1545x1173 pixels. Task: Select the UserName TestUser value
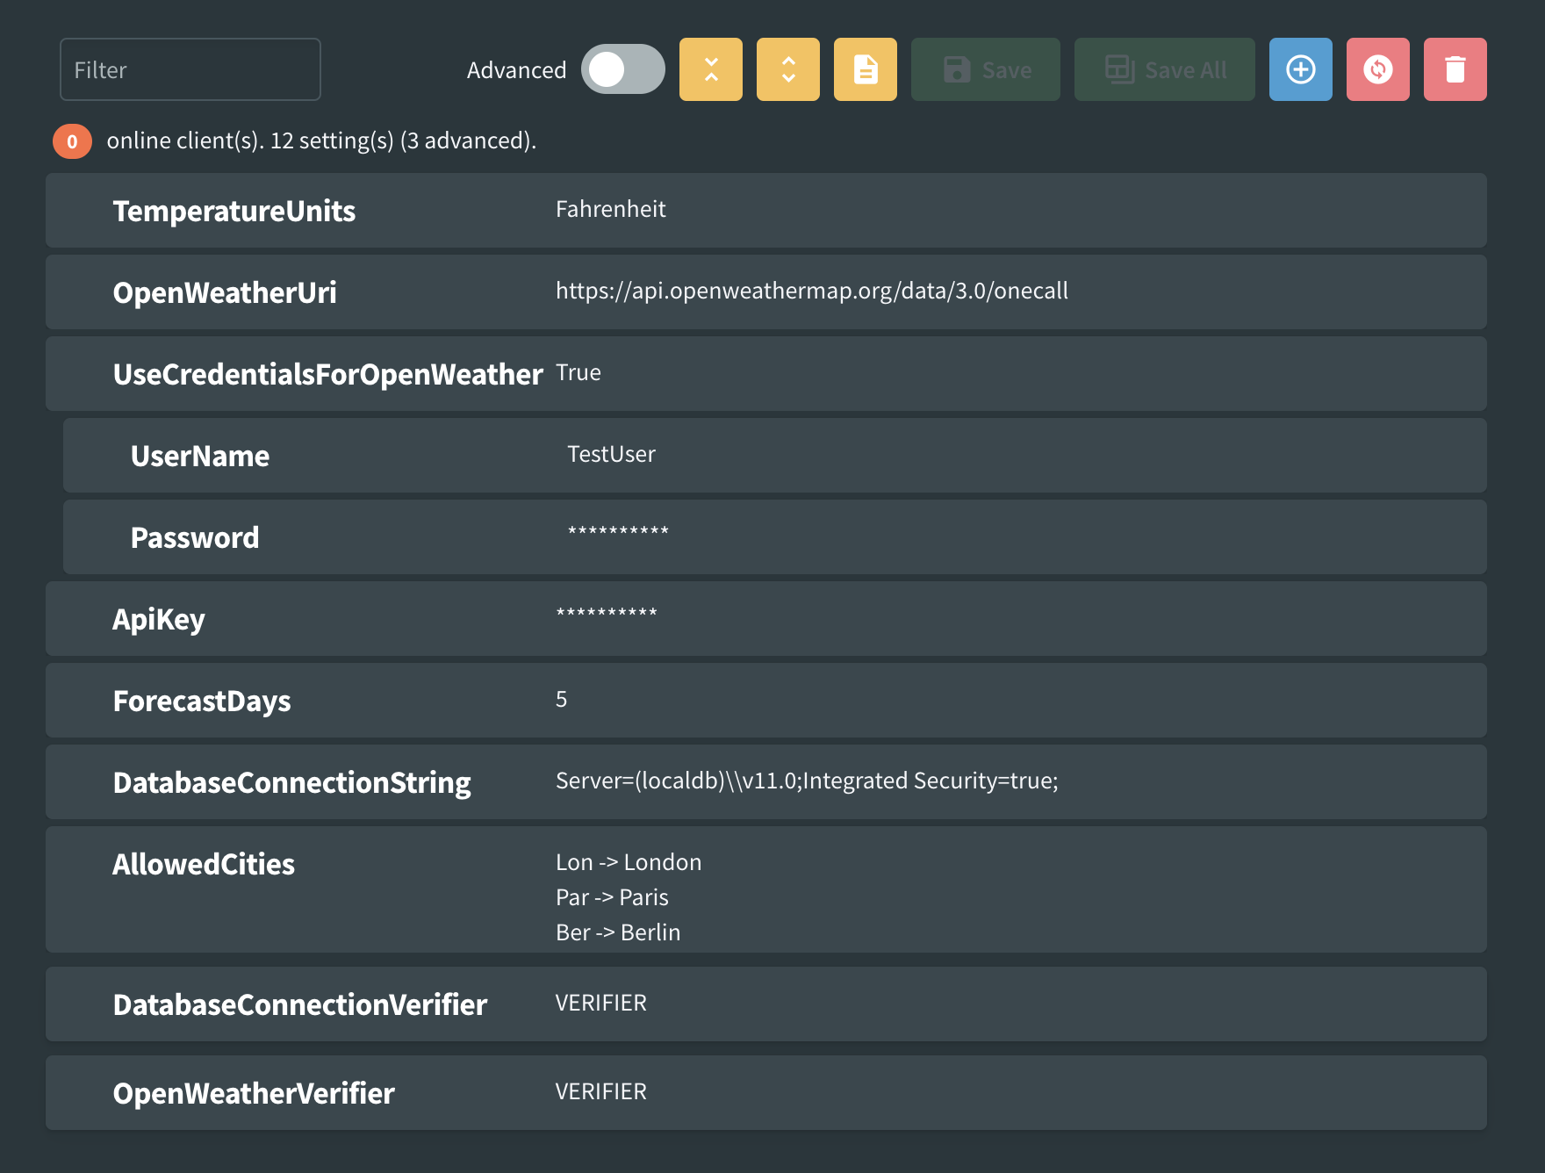[x=611, y=454]
